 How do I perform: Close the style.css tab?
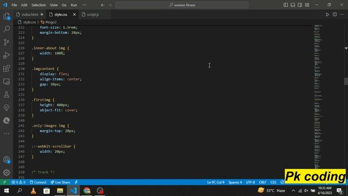pyautogui.click(x=74, y=15)
